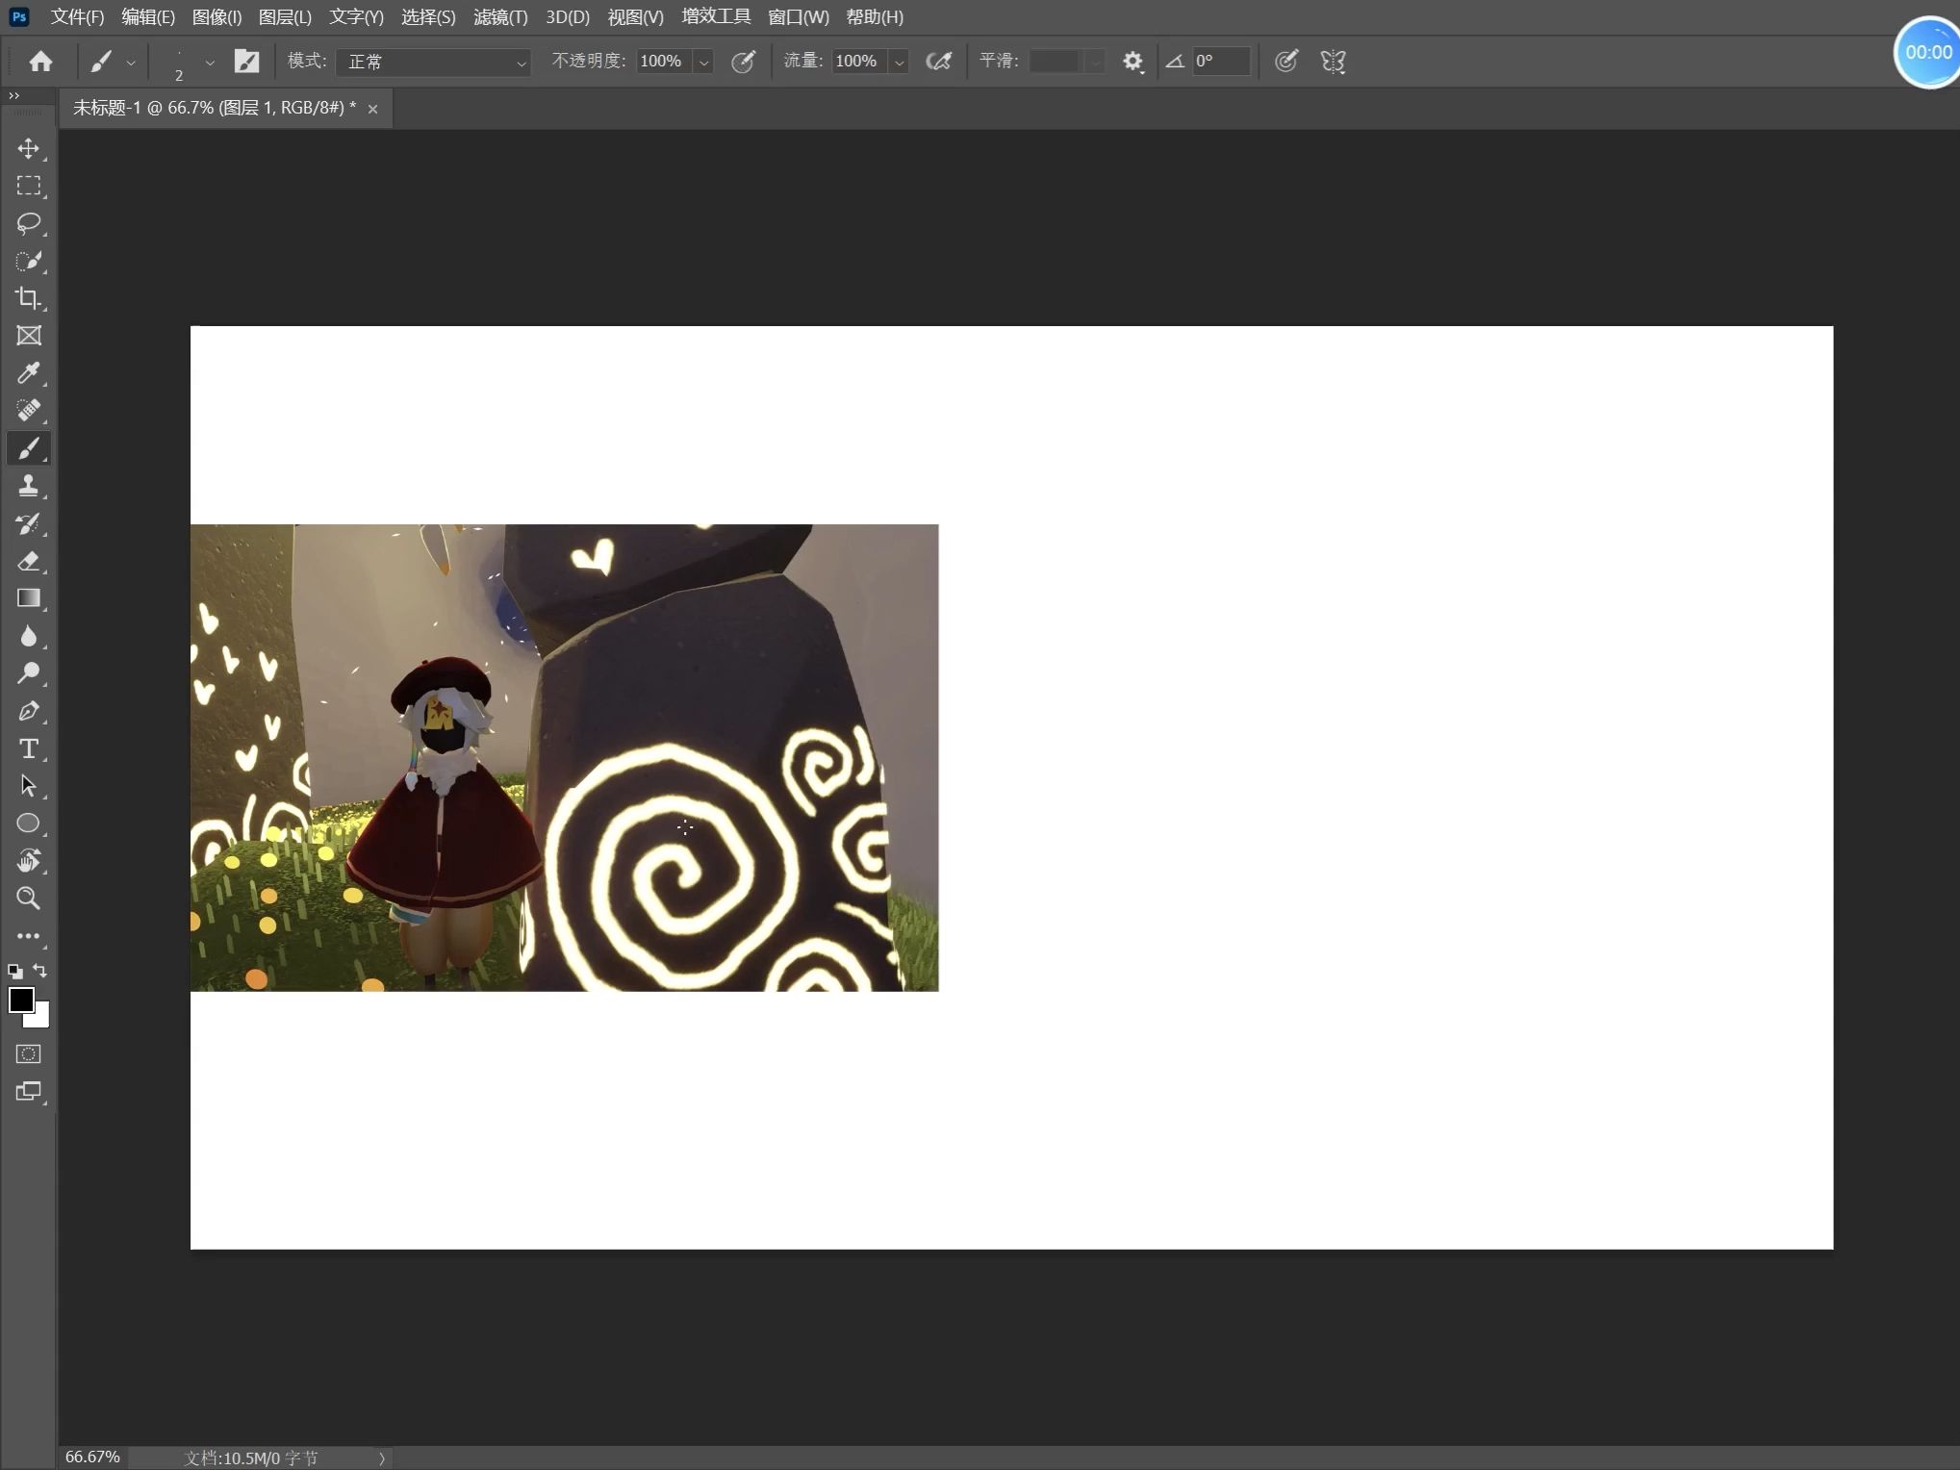
Task: Select the History Brush tool
Action: point(29,523)
